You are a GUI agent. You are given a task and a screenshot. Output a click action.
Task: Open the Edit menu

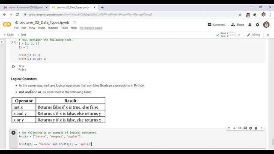click(24, 28)
